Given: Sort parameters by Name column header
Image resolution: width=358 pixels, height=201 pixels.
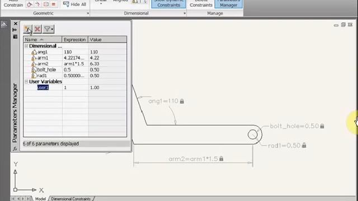Looking at the screenshot, I should (43, 40).
